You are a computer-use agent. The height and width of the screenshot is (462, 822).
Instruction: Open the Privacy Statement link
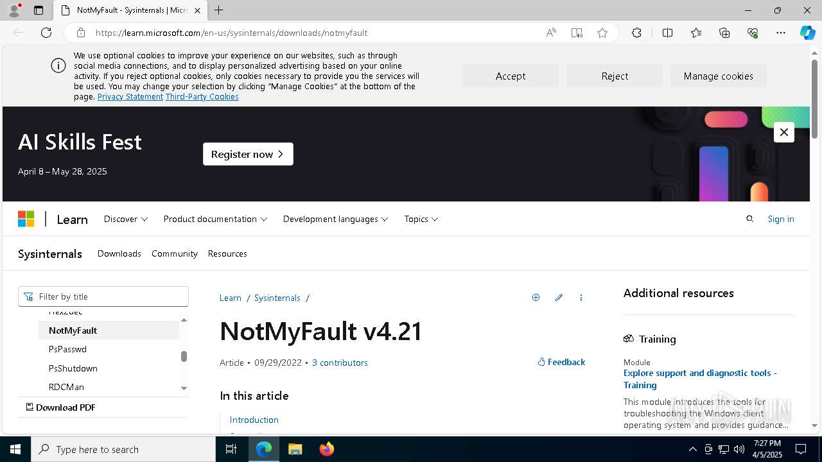coord(130,97)
